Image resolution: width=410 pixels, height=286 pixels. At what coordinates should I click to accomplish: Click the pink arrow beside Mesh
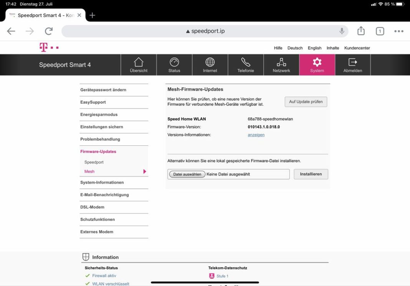(145, 171)
